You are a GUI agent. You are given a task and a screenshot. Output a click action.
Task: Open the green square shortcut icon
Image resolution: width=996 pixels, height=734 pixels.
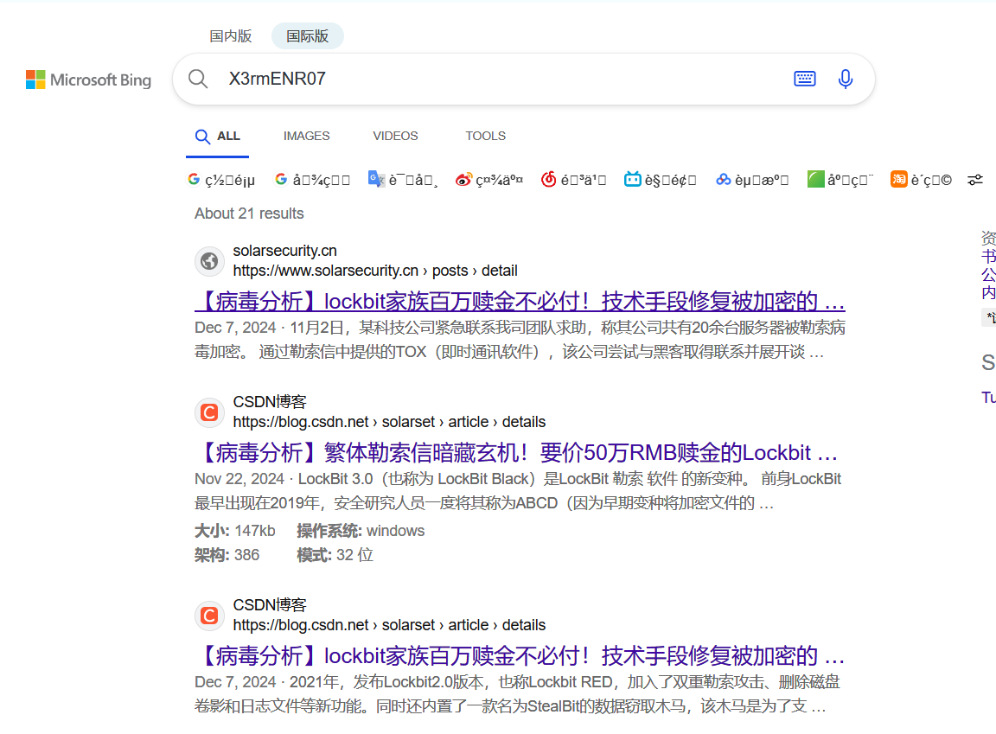click(815, 180)
